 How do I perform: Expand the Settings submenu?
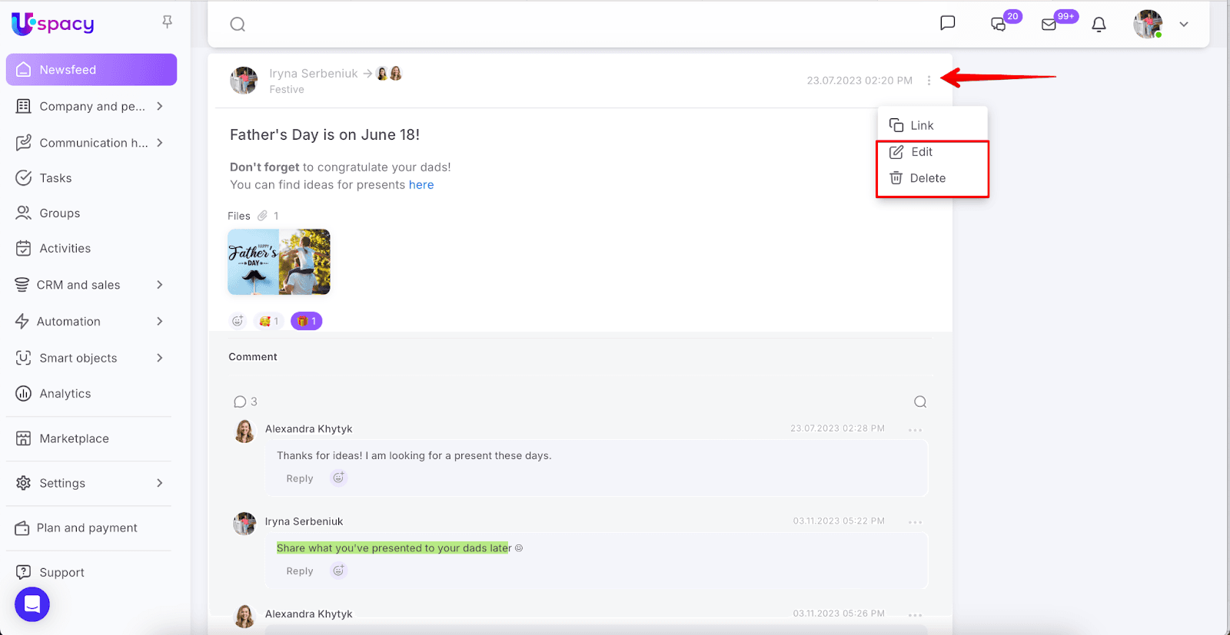160,483
